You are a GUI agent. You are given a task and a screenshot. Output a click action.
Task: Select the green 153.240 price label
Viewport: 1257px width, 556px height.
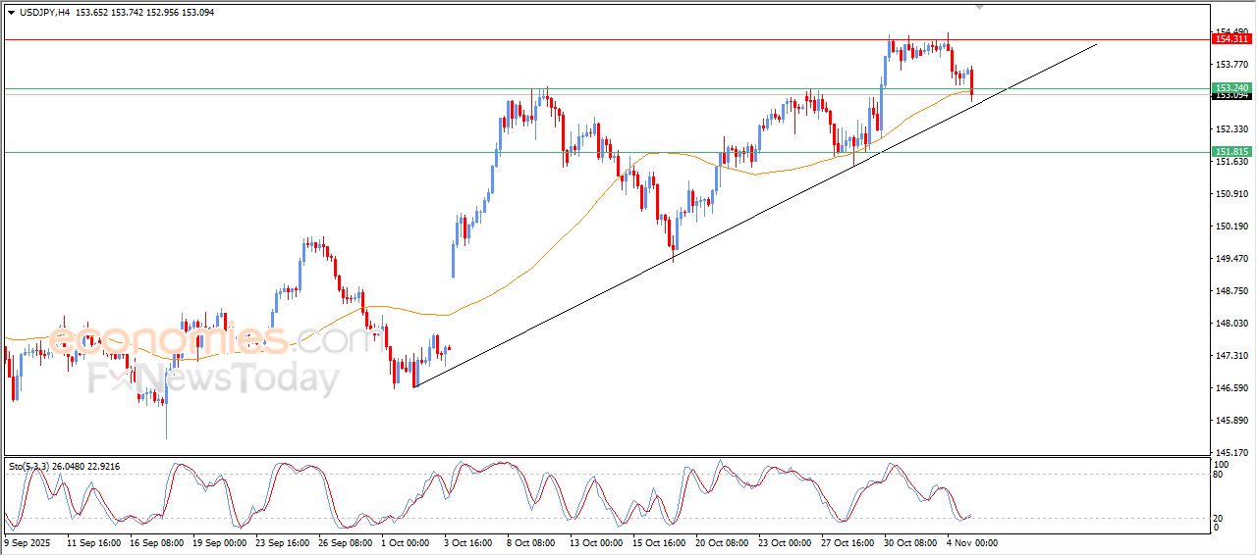pos(1232,87)
